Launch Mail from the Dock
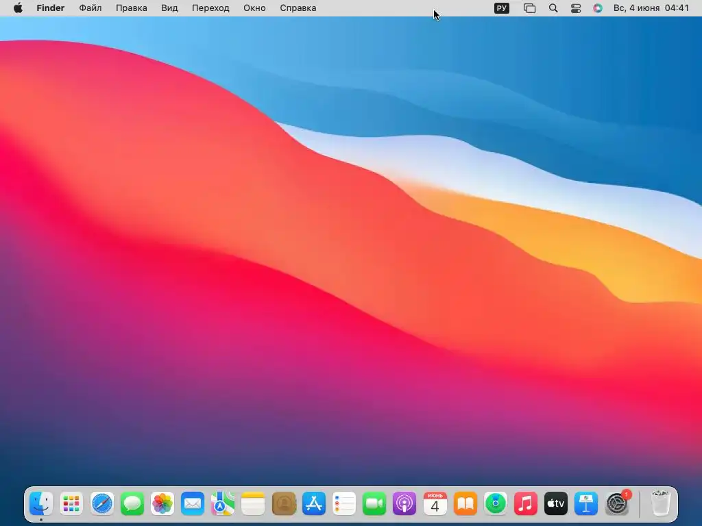Viewport: 702px width, 526px height. tap(193, 503)
